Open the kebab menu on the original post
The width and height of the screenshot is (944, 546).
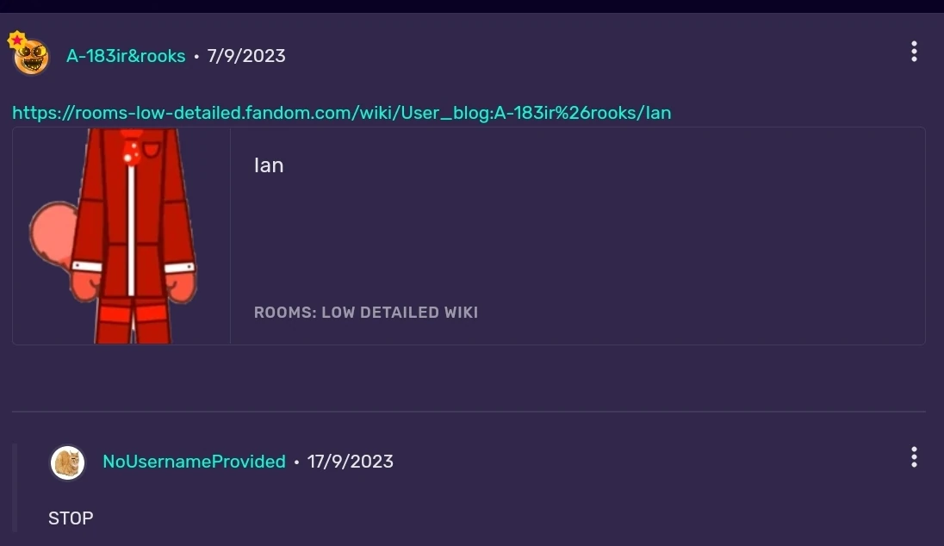pos(914,52)
